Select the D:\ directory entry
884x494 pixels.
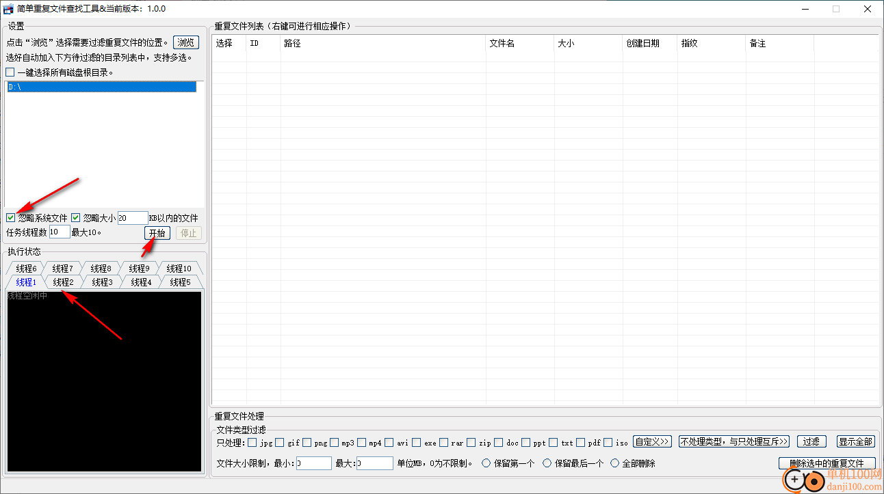[x=101, y=87]
